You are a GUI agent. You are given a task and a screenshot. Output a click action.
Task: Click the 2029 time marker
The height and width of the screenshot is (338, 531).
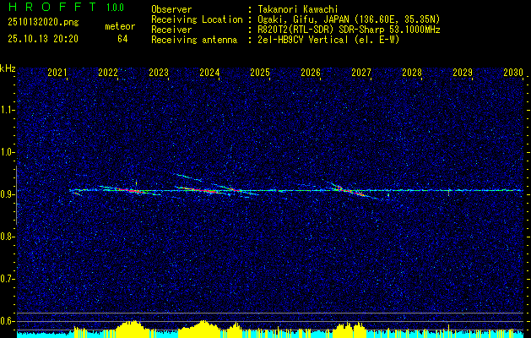463,73
